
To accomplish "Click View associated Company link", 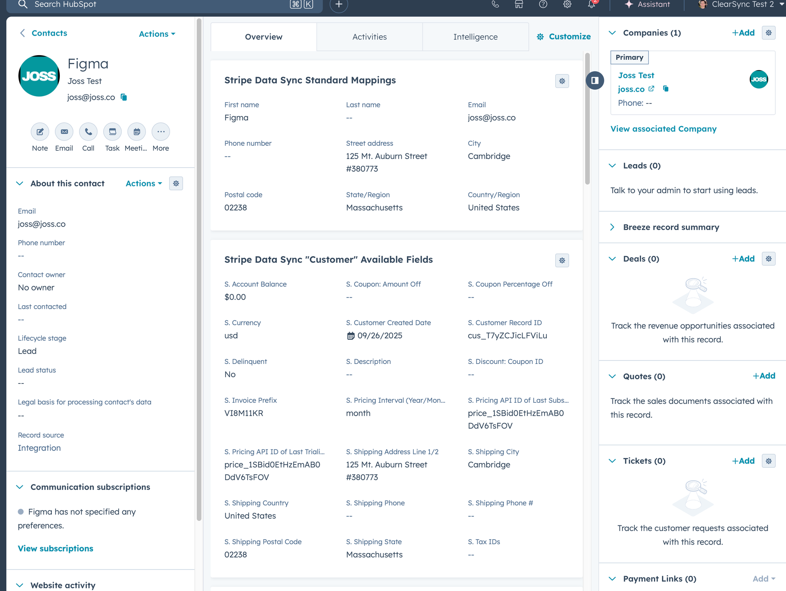I will point(663,129).
